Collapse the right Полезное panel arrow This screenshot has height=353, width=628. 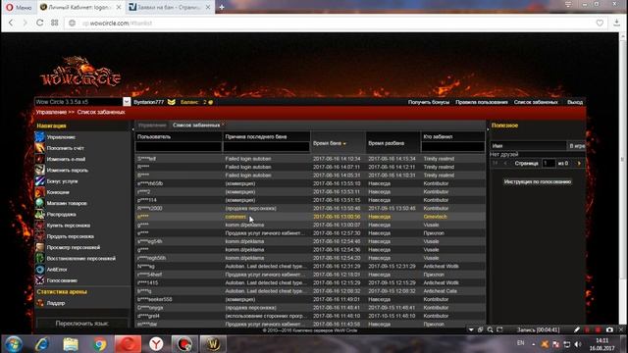point(488,128)
